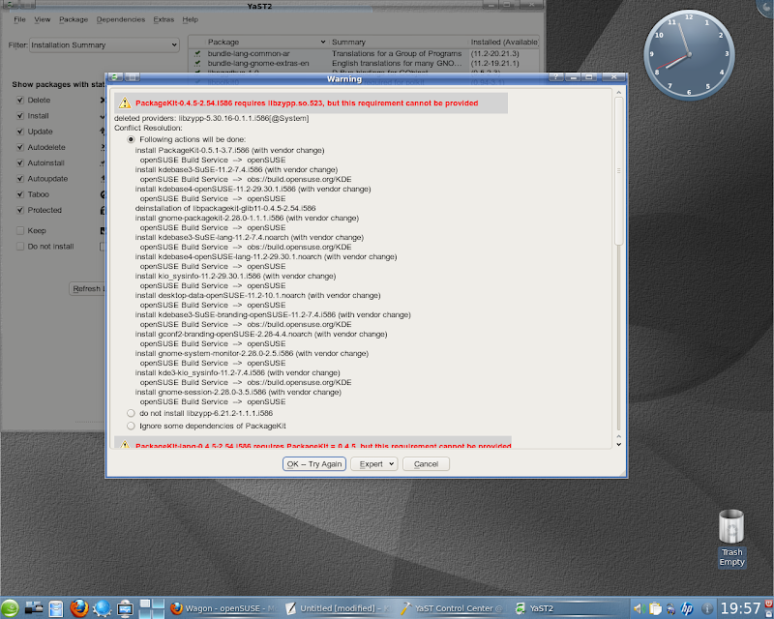Click the on-all-desktops pin icon in the Warning title bar

pos(132,77)
